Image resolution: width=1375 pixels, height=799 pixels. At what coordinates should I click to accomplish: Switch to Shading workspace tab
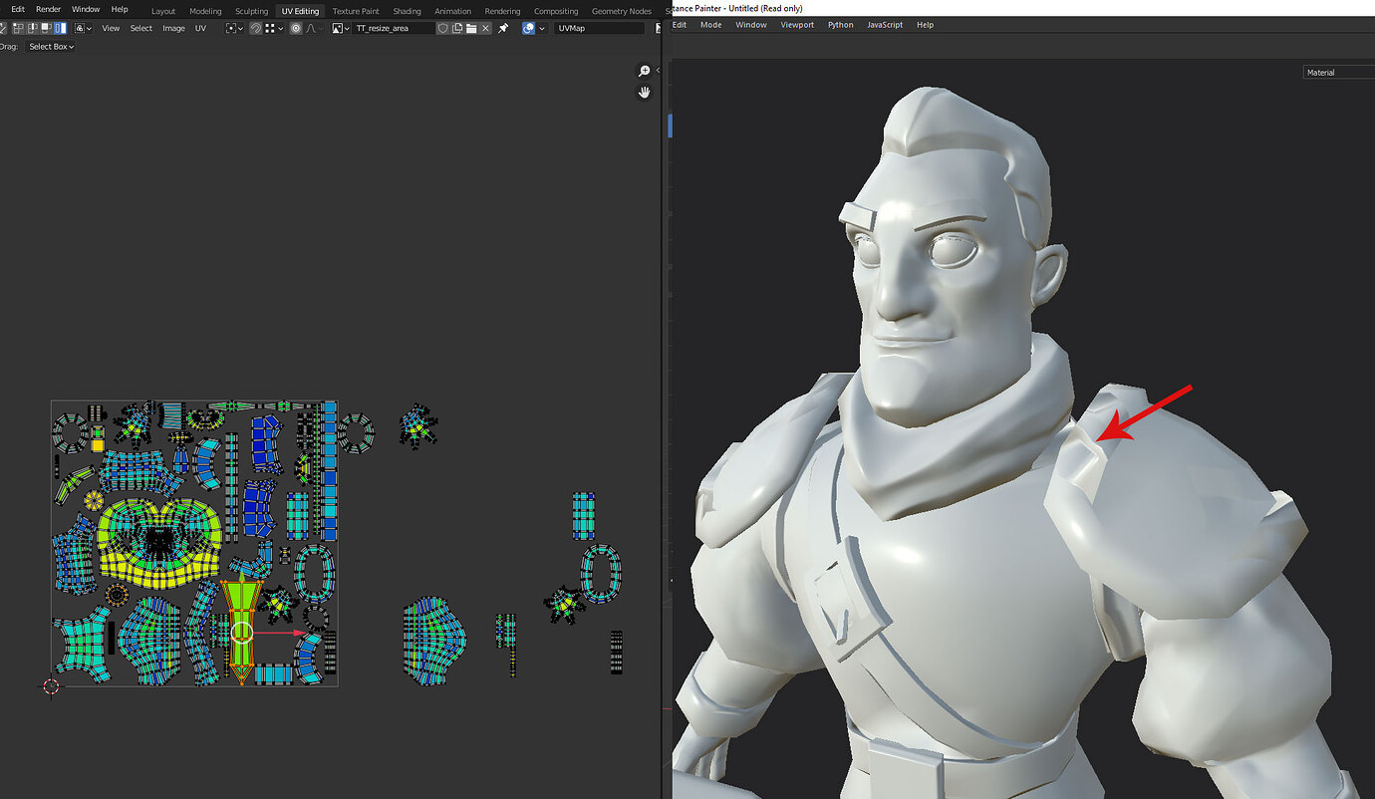click(x=407, y=11)
